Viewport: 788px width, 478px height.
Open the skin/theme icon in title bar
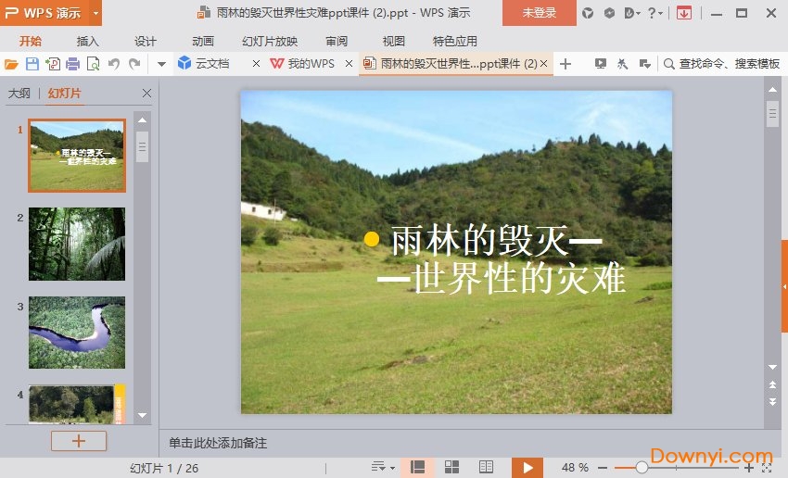(588, 13)
